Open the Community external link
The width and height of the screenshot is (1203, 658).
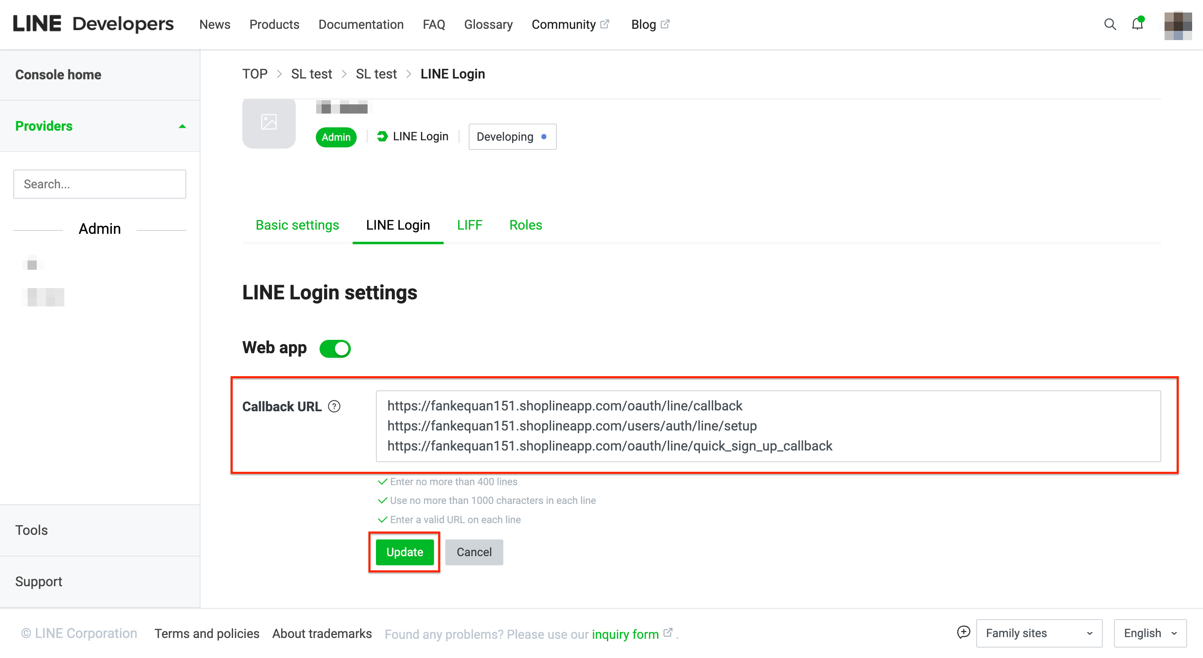[x=570, y=24]
